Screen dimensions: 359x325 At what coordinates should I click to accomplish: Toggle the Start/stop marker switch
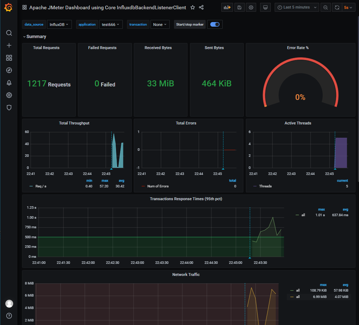pos(215,24)
